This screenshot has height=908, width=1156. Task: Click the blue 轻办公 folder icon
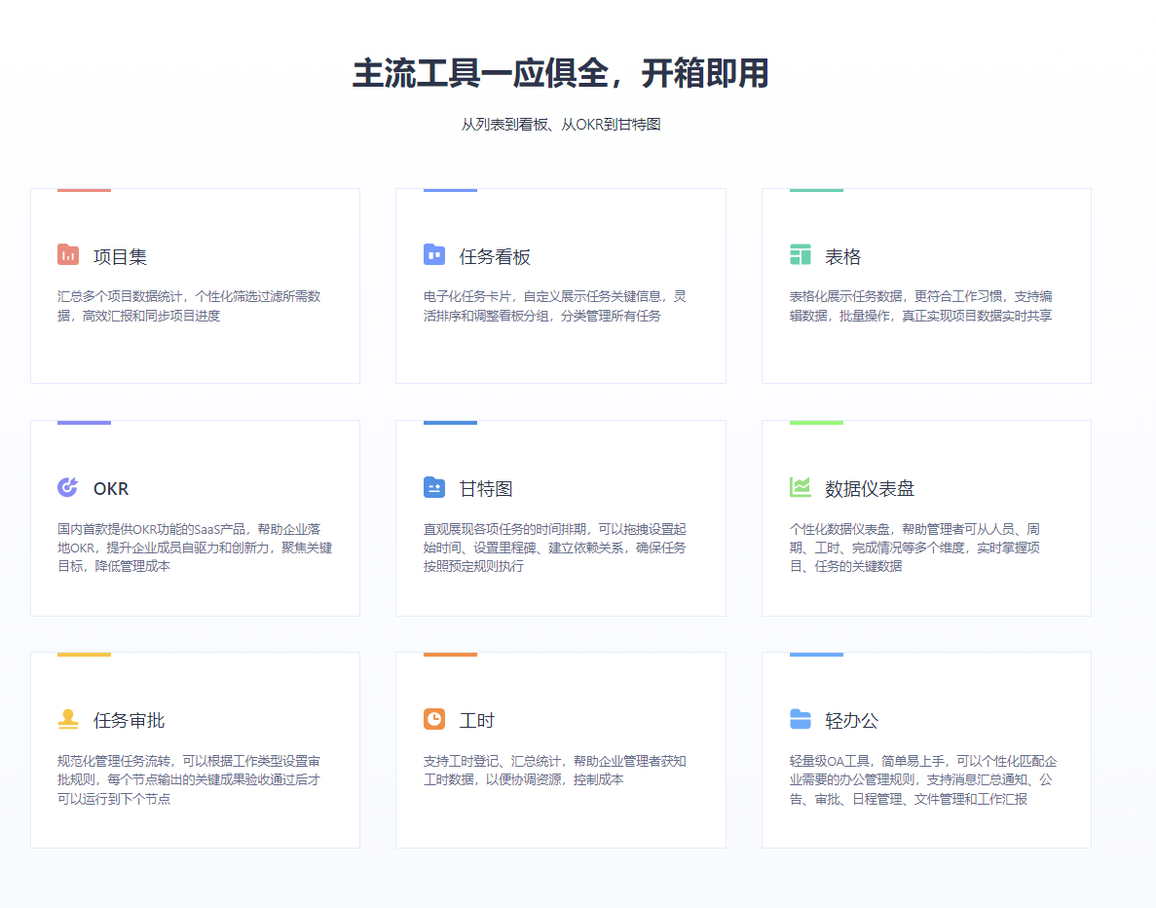tap(800, 719)
